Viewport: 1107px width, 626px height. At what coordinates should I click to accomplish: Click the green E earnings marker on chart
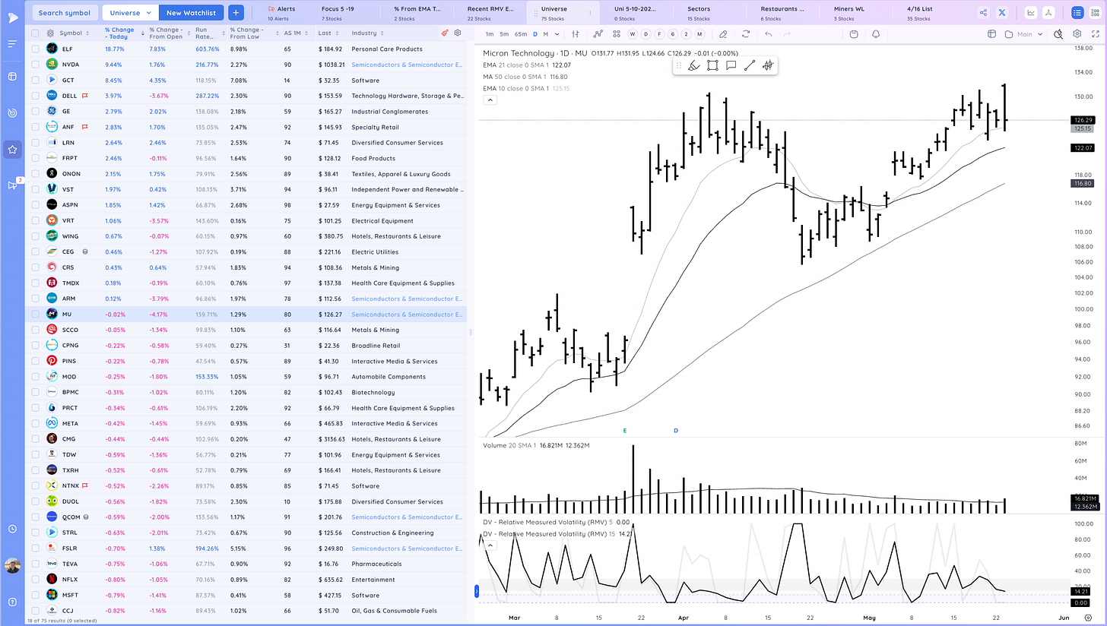(625, 431)
